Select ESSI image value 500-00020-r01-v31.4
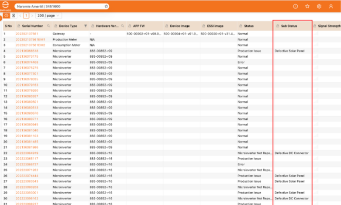Image resolution: width=341 pixels, height=205 pixels. 218,34
